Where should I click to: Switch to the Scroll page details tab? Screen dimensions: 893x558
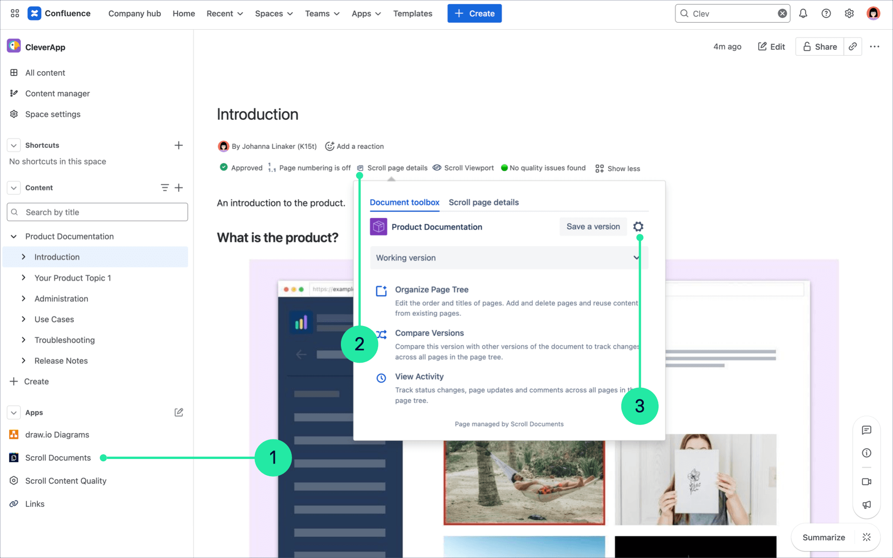pos(484,202)
